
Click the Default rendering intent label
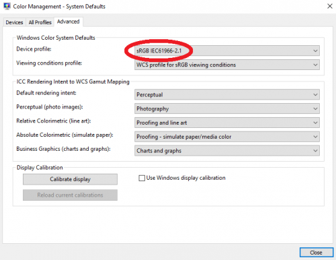(46, 93)
